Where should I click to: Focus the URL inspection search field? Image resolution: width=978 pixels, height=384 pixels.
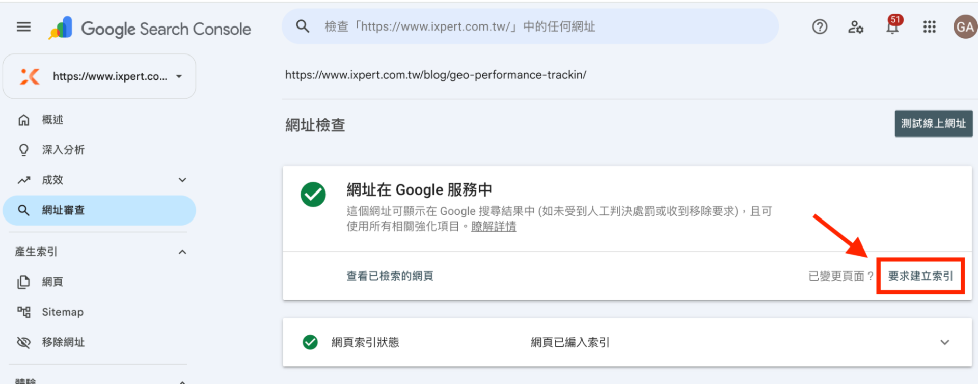530,26
